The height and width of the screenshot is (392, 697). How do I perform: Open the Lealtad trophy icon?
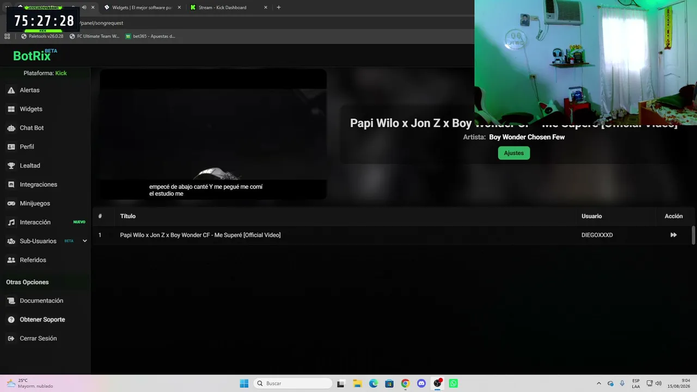pyautogui.click(x=11, y=166)
